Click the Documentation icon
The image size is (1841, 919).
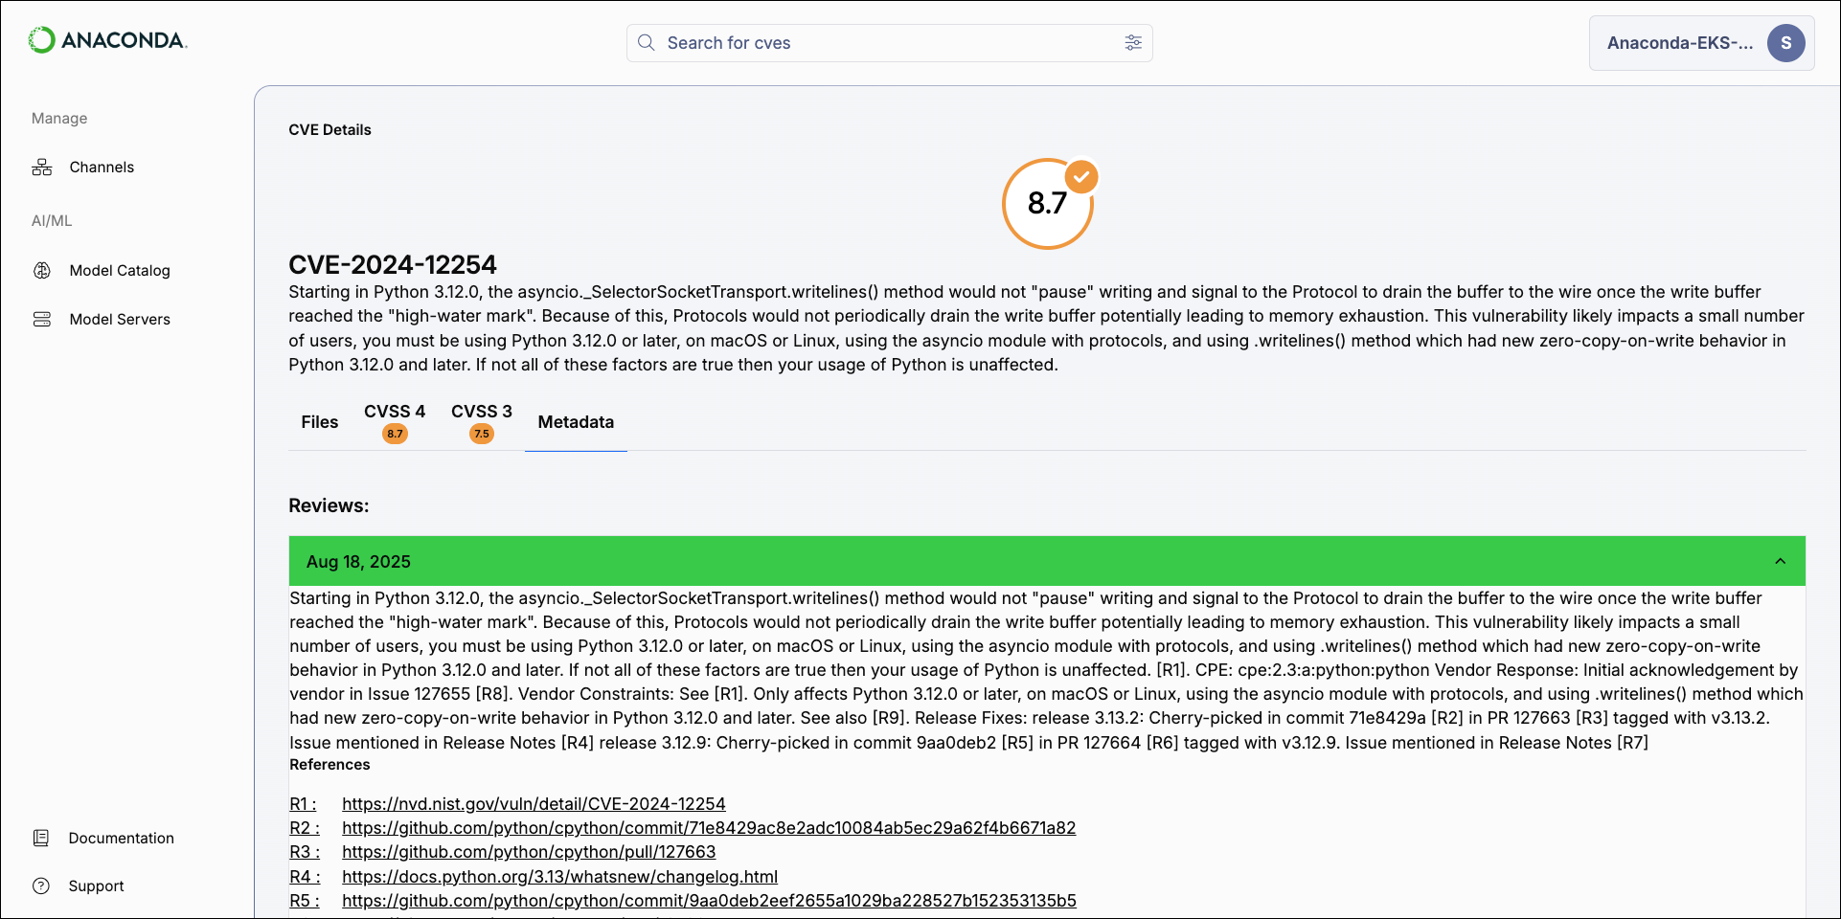41,839
